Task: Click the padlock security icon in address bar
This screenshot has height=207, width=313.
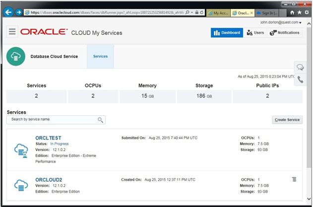Action: pyautogui.click(x=197, y=12)
